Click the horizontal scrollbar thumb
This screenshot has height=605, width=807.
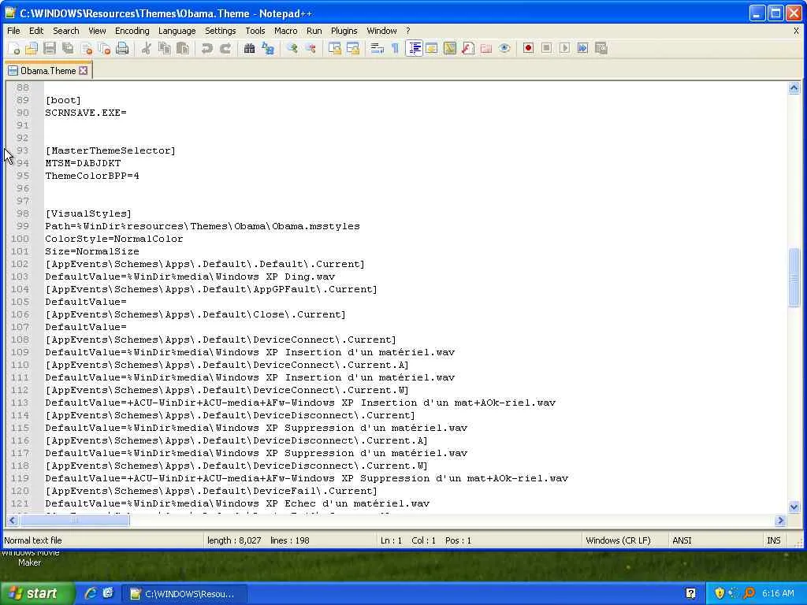[x=75, y=520]
